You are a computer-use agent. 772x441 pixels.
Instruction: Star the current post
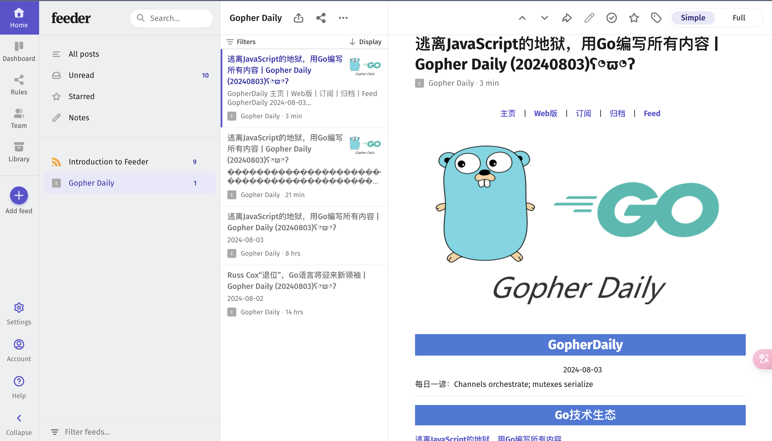click(634, 18)
